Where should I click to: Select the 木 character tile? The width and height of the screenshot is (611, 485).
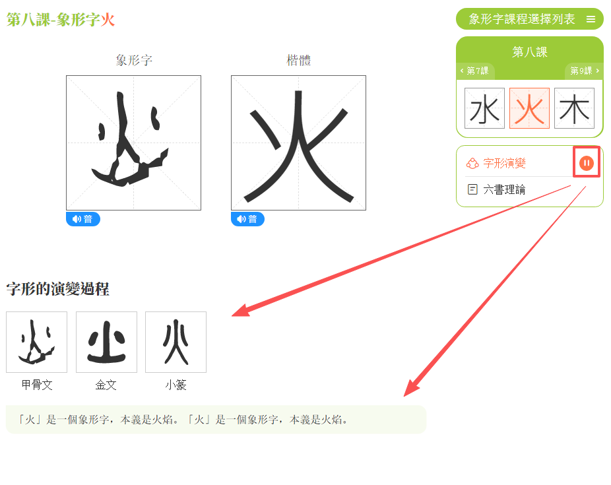click(574, 108)
